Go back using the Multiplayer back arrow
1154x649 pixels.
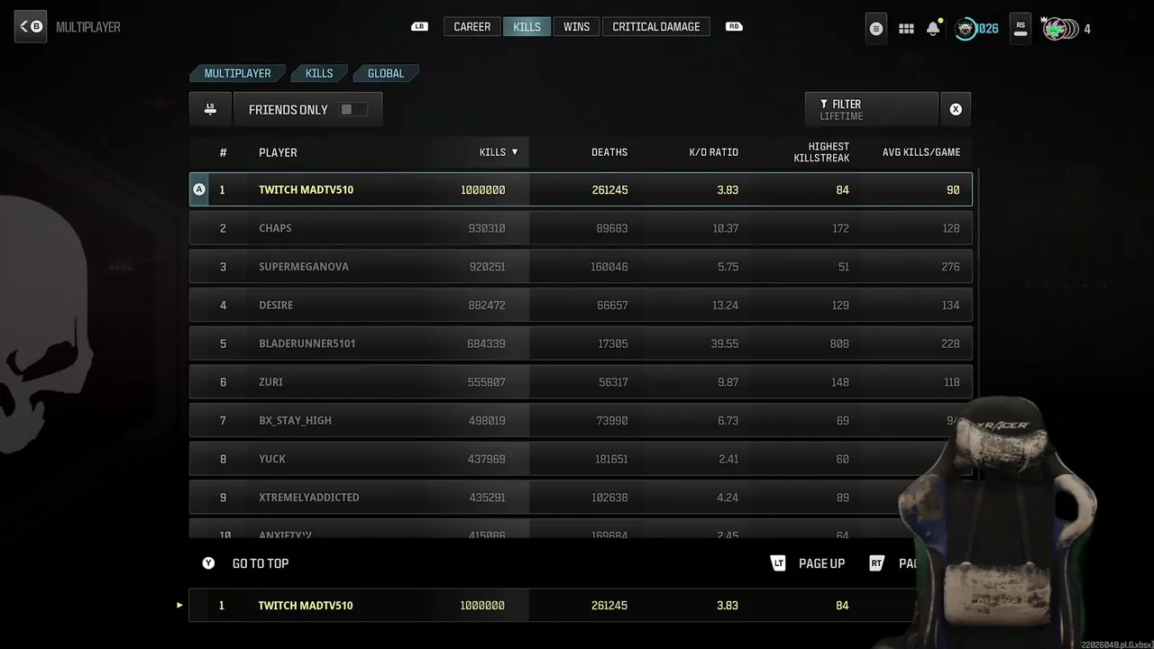coord(31,27)
